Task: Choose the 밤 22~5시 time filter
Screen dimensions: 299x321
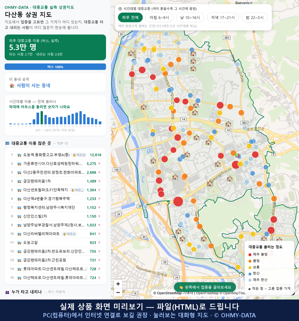Action: click(x=255, y=18)
